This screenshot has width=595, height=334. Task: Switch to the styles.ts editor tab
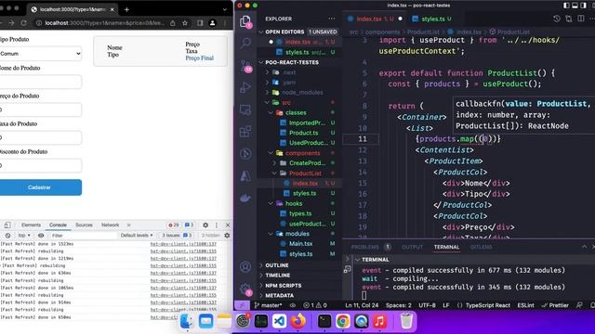tap(432, 19)
